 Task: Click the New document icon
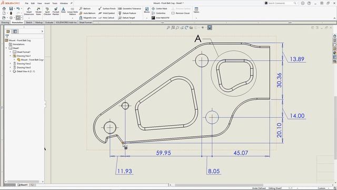coord(4,13)
